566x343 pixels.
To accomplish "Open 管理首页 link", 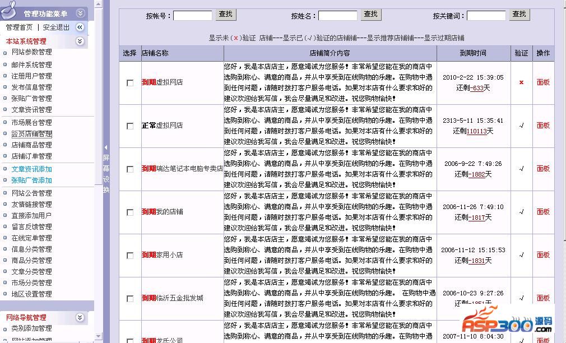I will [x=19, y=27].
